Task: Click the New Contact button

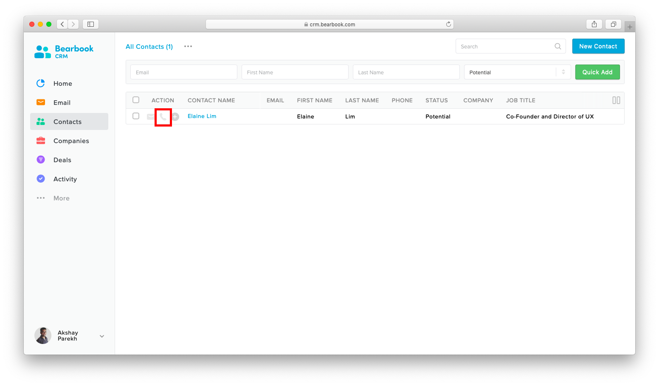Action: point(598,46)
